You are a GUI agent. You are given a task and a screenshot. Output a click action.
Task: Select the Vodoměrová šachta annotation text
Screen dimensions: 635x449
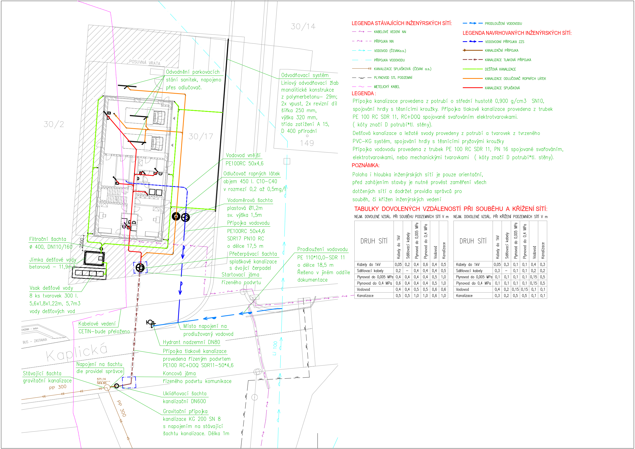click(x=250, y=200)
